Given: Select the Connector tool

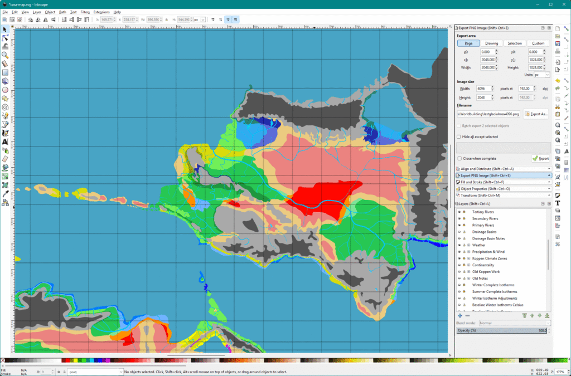Looking at the screenshot, I should point(5,203).
